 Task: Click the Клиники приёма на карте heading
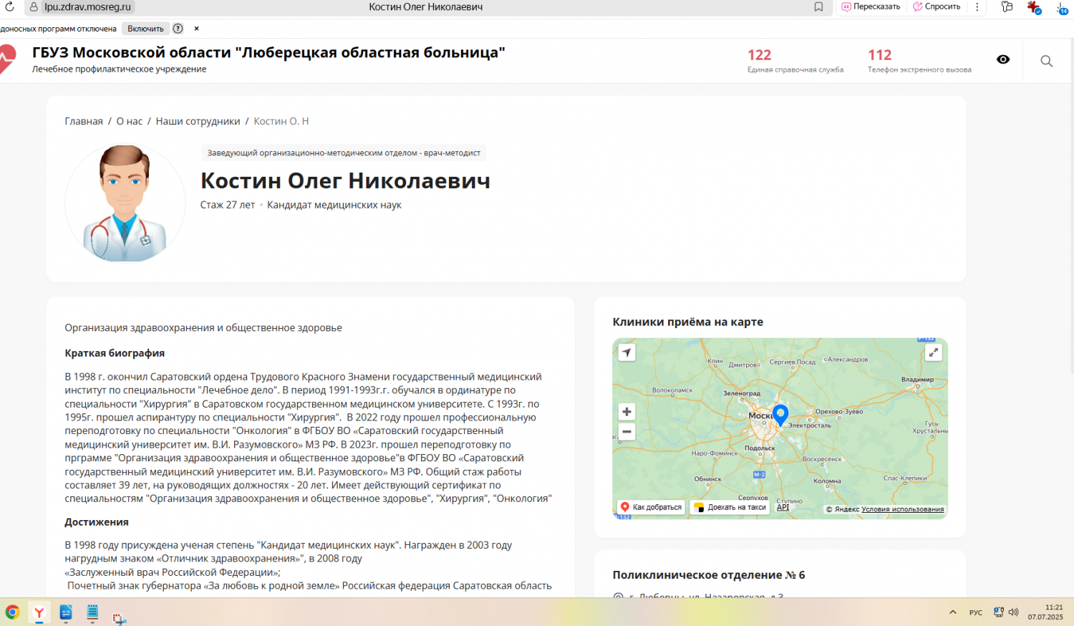(x=688, y=322)
